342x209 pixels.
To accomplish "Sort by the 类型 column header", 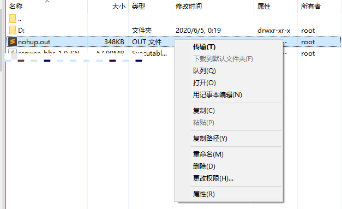I will pyautogui.click(x=139, y=7).
